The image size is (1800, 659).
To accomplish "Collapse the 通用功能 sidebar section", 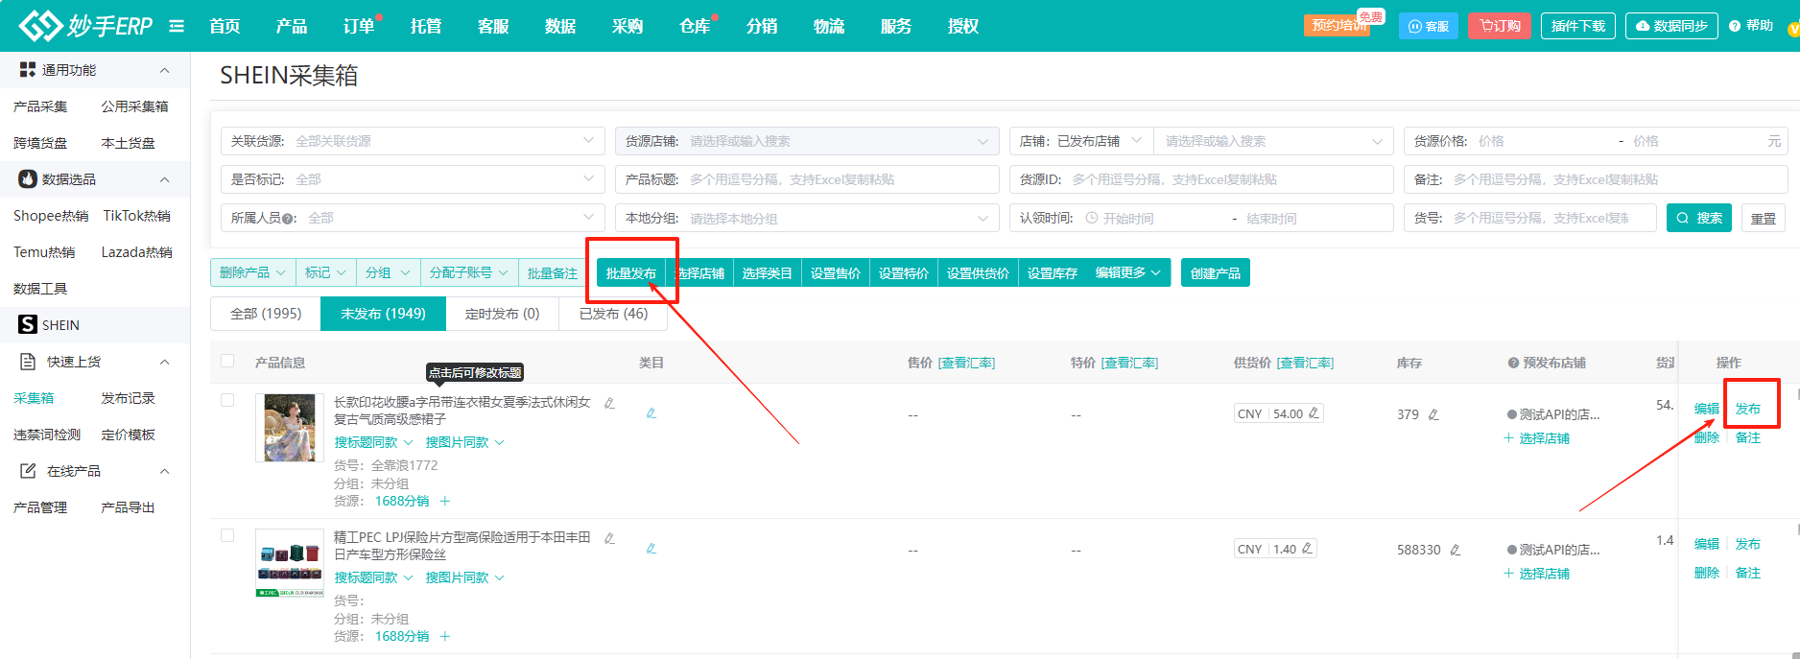I will [164, 70].
